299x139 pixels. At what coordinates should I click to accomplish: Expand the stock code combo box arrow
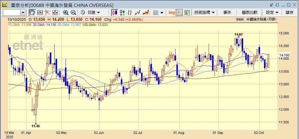point(23,12)
